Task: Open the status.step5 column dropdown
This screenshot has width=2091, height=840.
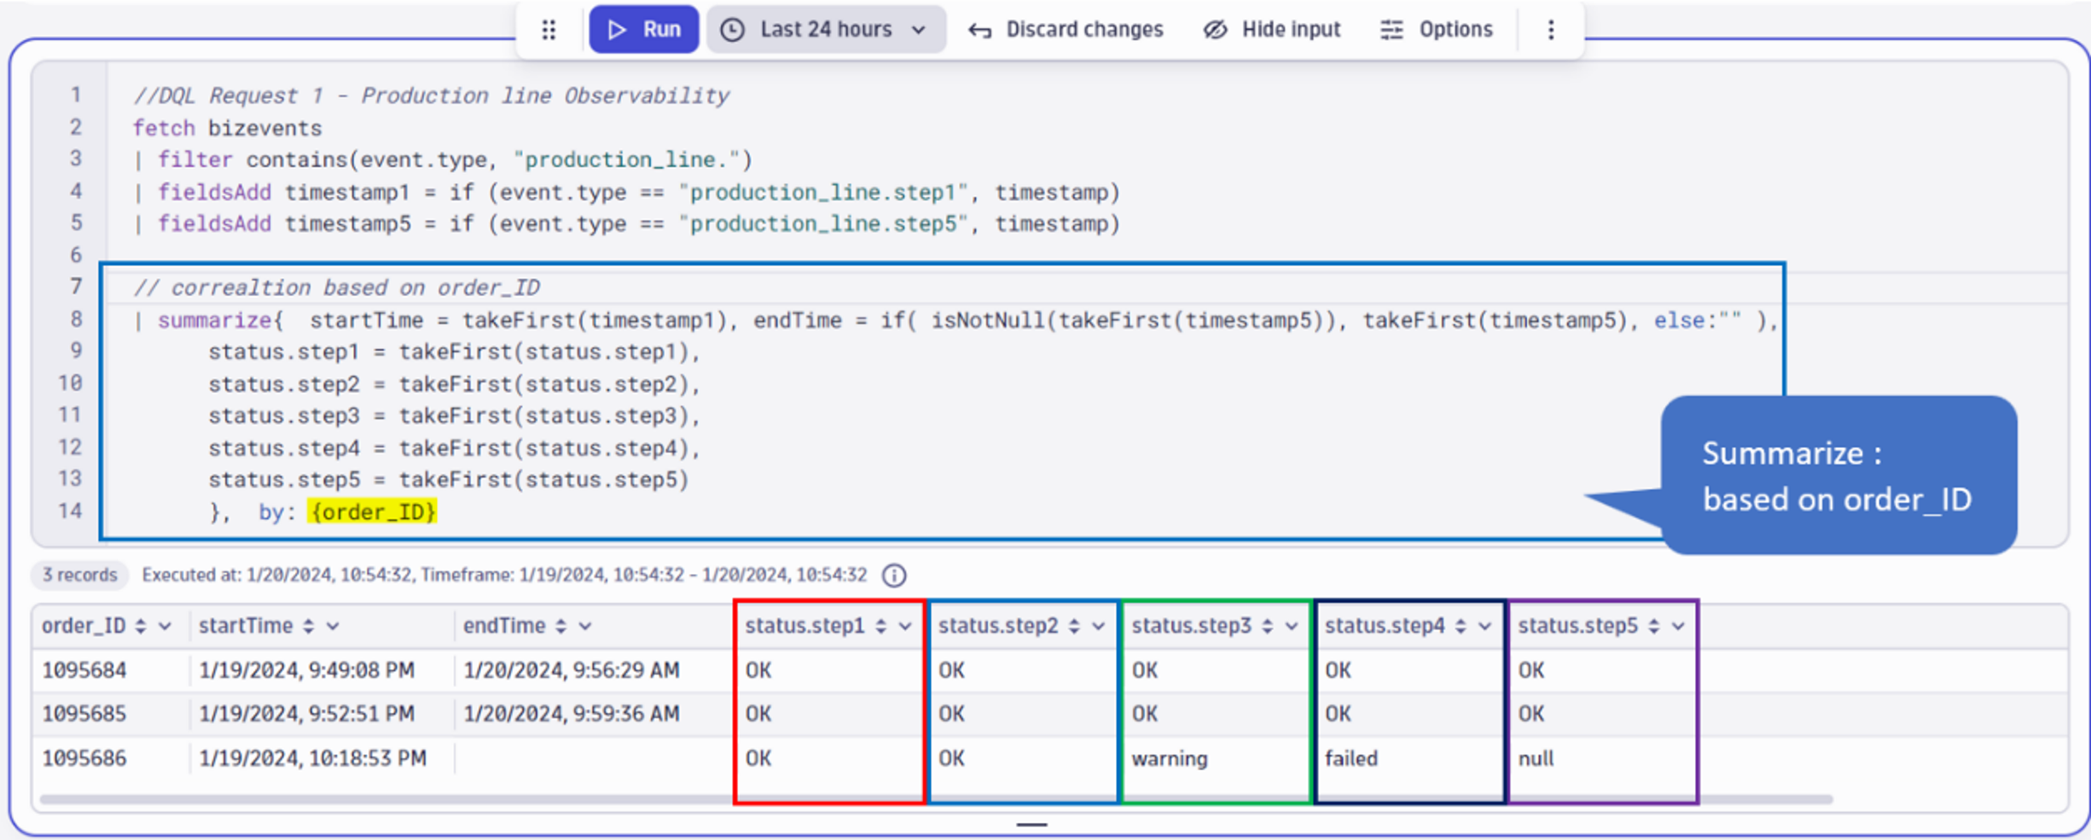Action: 1679,625
